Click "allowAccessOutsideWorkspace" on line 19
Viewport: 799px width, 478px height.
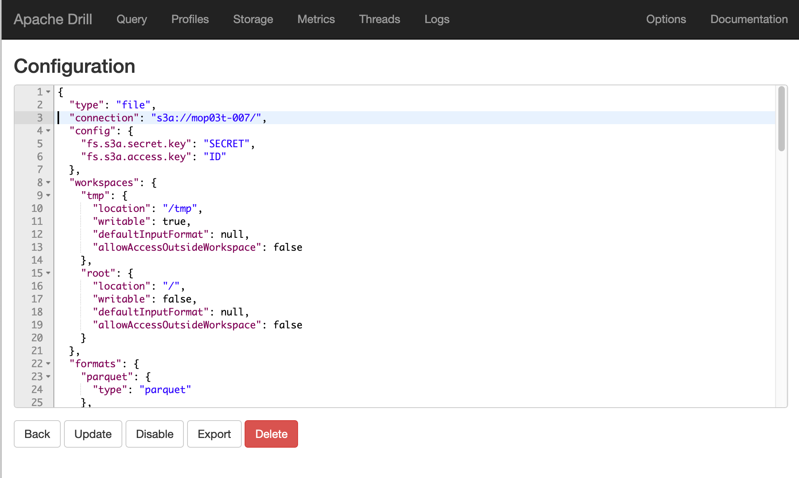tap(177, 325)
